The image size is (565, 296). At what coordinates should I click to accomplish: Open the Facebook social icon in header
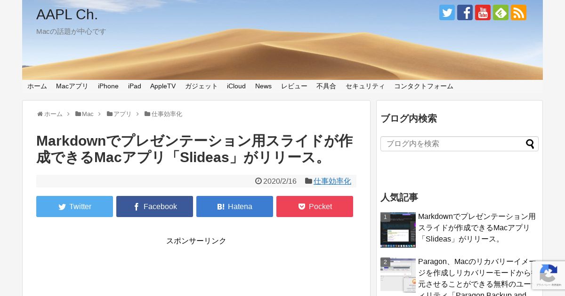(465, 13)
